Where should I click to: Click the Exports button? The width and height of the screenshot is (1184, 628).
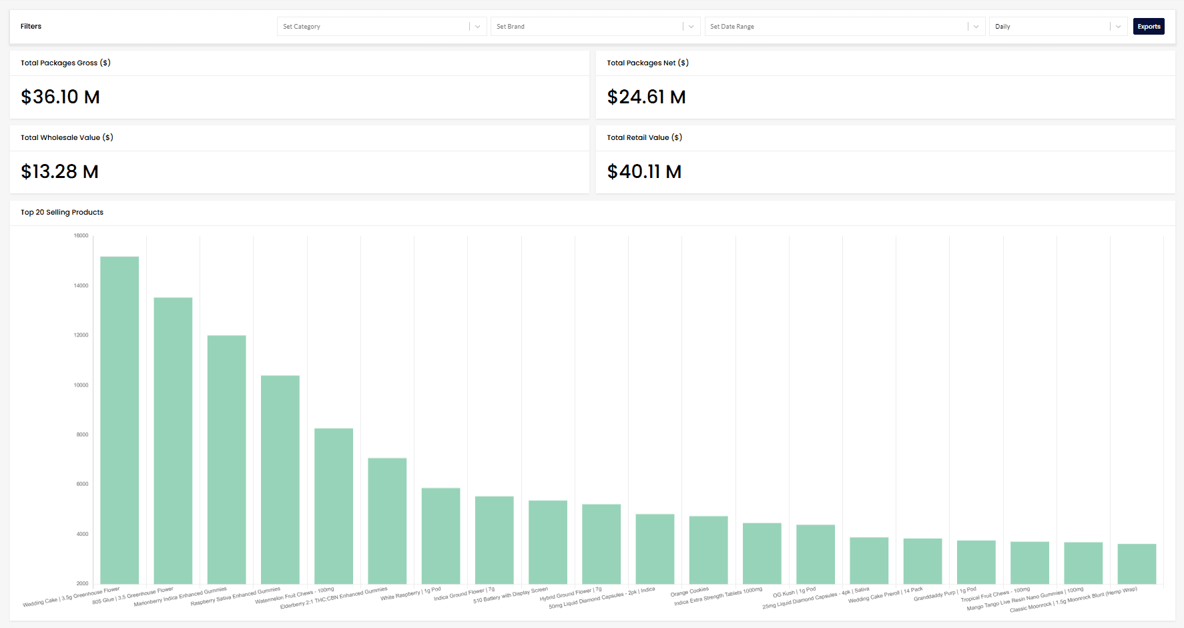point(1149,26)
